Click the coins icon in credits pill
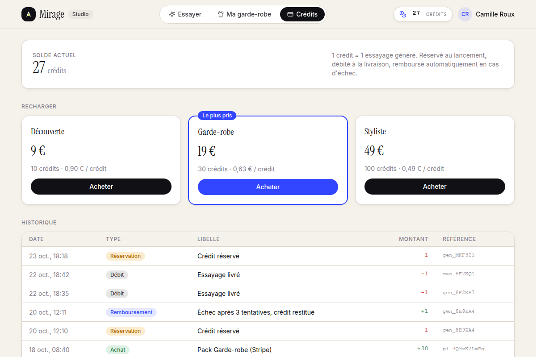536x357 pixels. coord(403,14)
